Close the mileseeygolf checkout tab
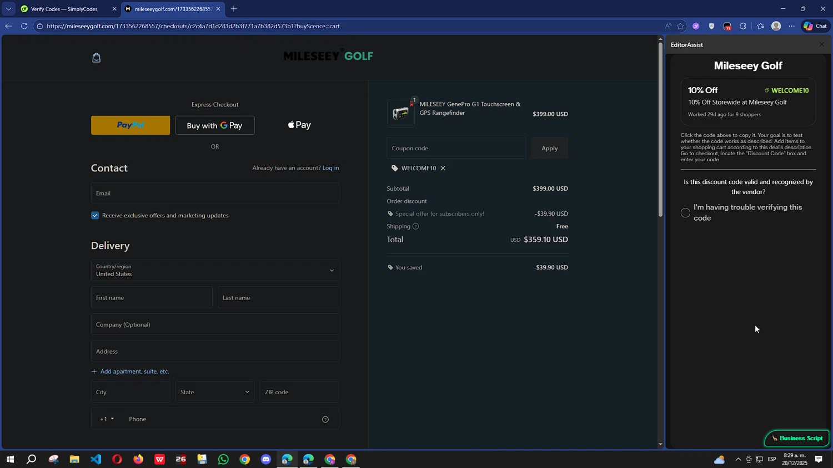Image resolution: width=833 pixels, height=468 pixels. click(218, 9)
